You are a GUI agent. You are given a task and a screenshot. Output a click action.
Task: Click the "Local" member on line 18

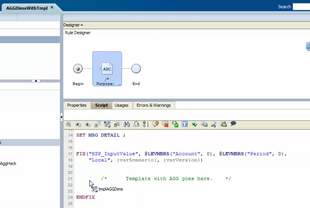point(99,160)
